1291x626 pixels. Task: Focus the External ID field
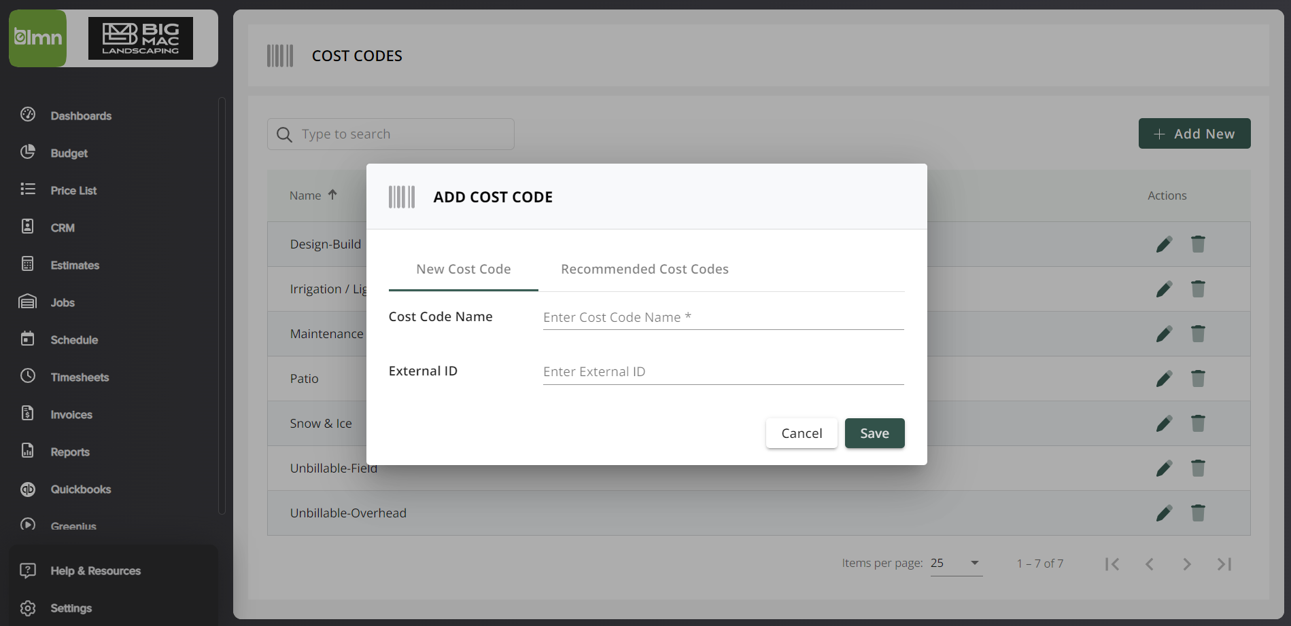723,371
